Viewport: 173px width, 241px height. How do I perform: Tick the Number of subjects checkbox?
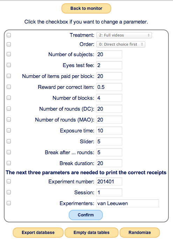tap(9, 54)
